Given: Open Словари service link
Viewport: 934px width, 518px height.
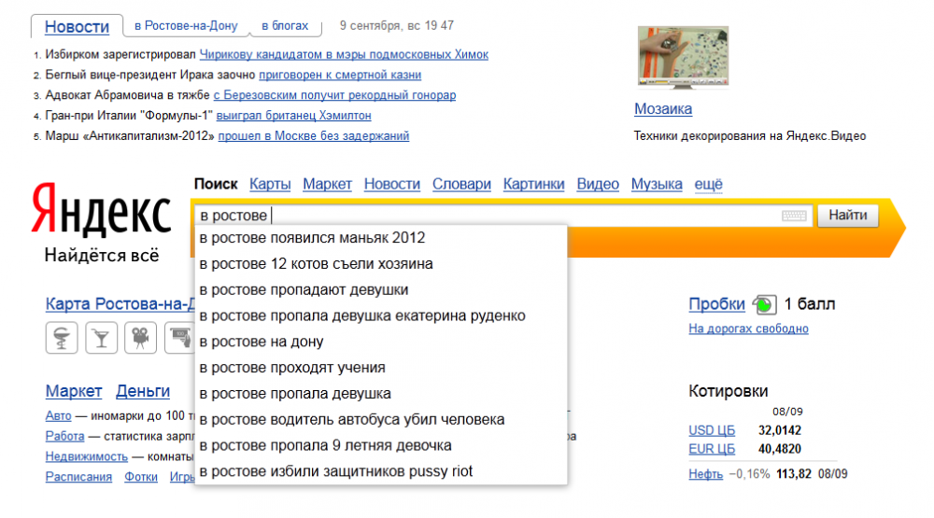Looking at the screenshot, I should coord(461,184).
